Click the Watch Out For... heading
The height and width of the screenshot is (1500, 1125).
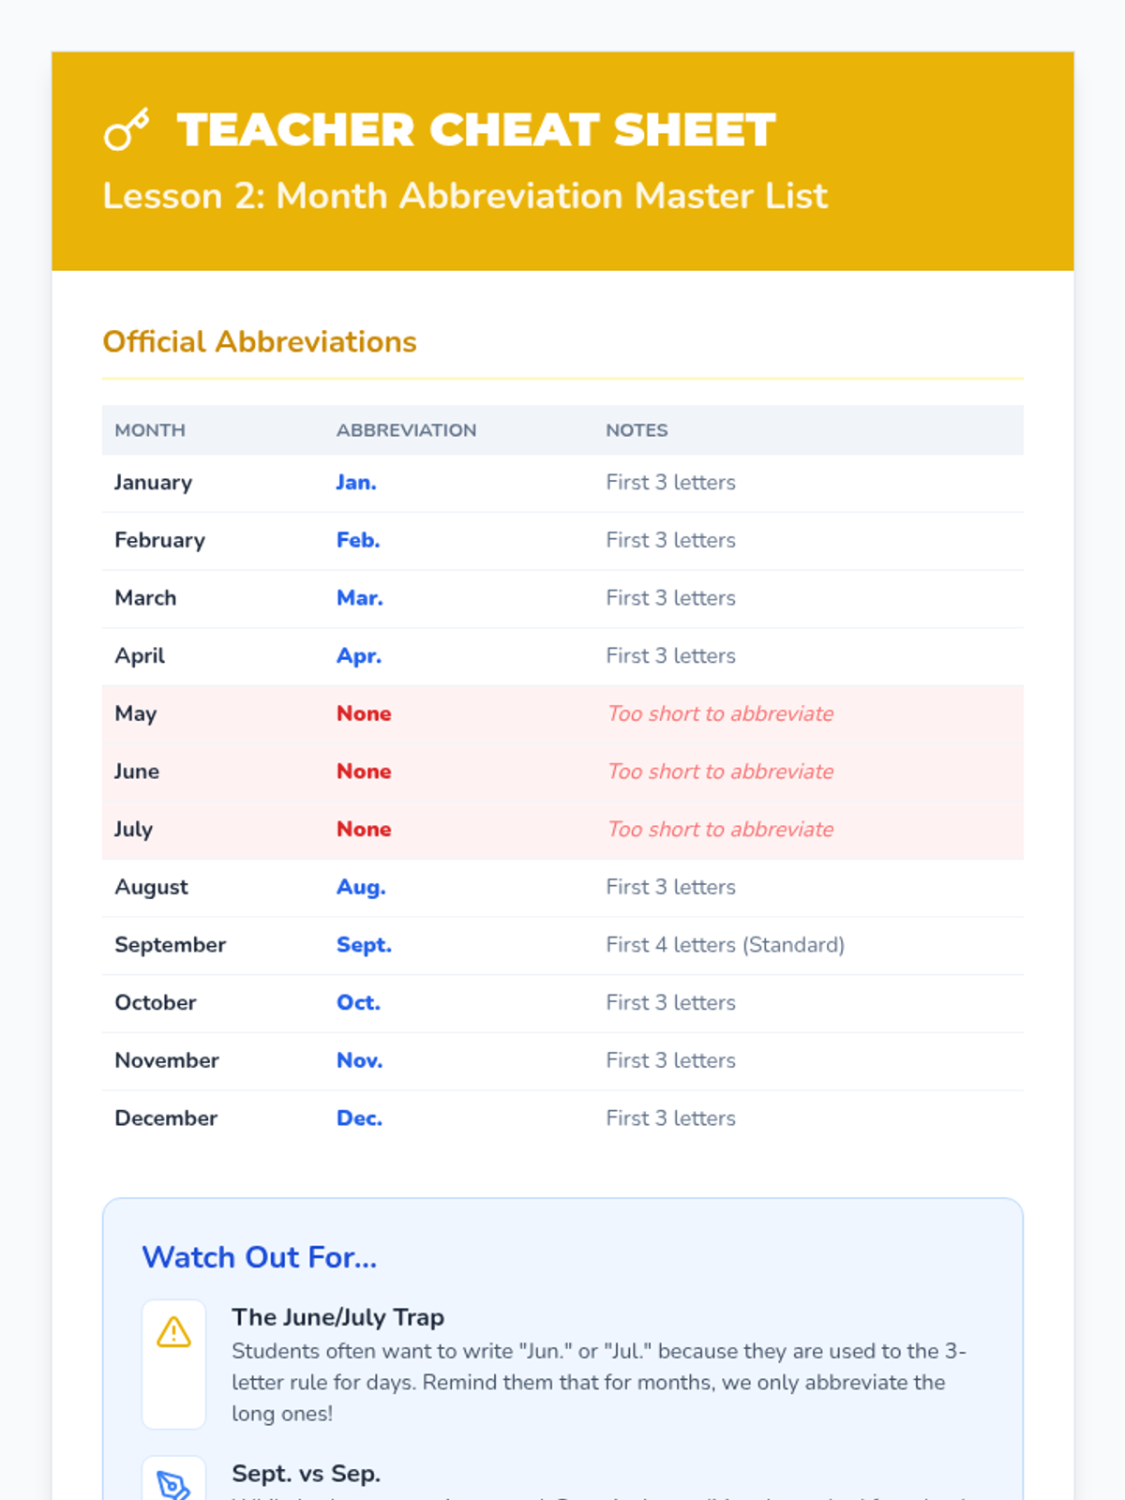click(260, 1257)
